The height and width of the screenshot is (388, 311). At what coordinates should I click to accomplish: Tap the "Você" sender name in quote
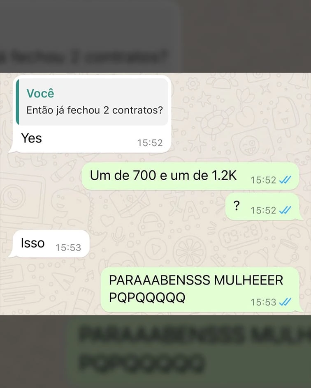[x=40, y=93]
